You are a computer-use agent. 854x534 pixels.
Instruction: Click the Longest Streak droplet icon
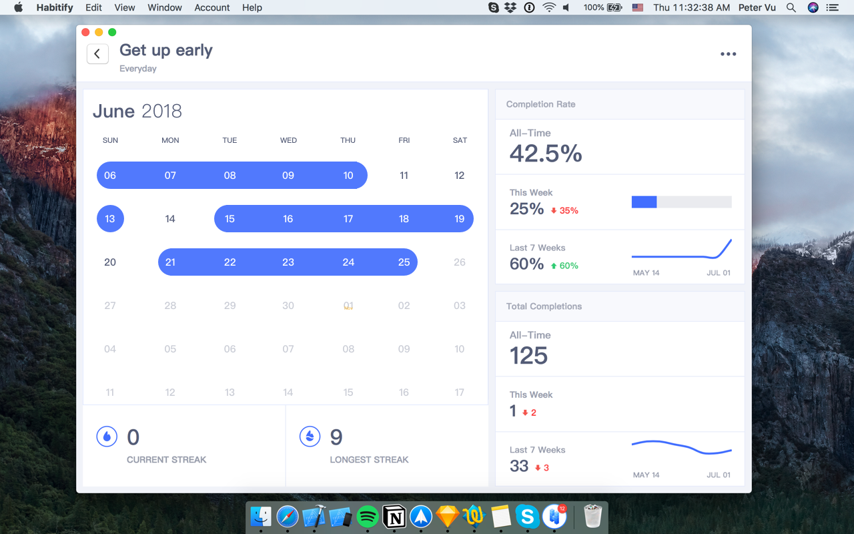310,437
